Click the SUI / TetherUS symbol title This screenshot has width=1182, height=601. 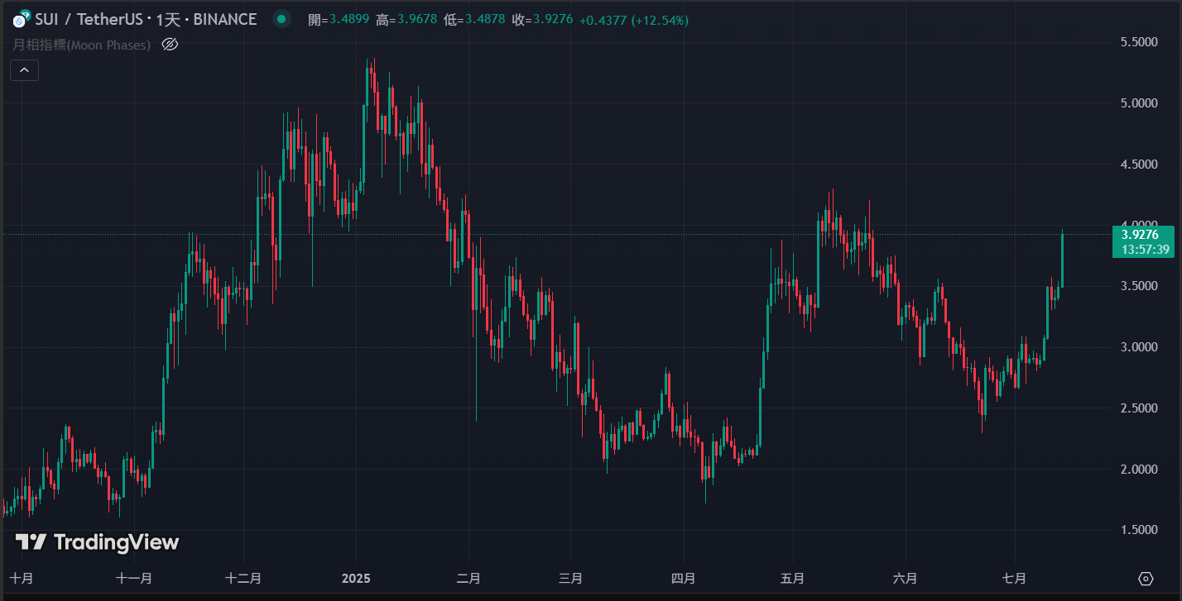coord(88,19)
